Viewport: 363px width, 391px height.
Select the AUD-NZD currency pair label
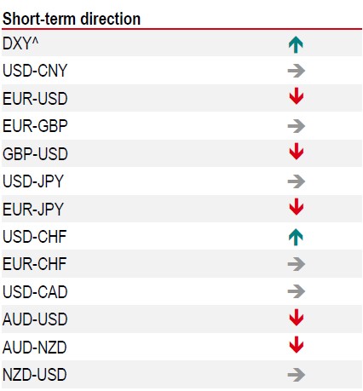tap(35, 348)
